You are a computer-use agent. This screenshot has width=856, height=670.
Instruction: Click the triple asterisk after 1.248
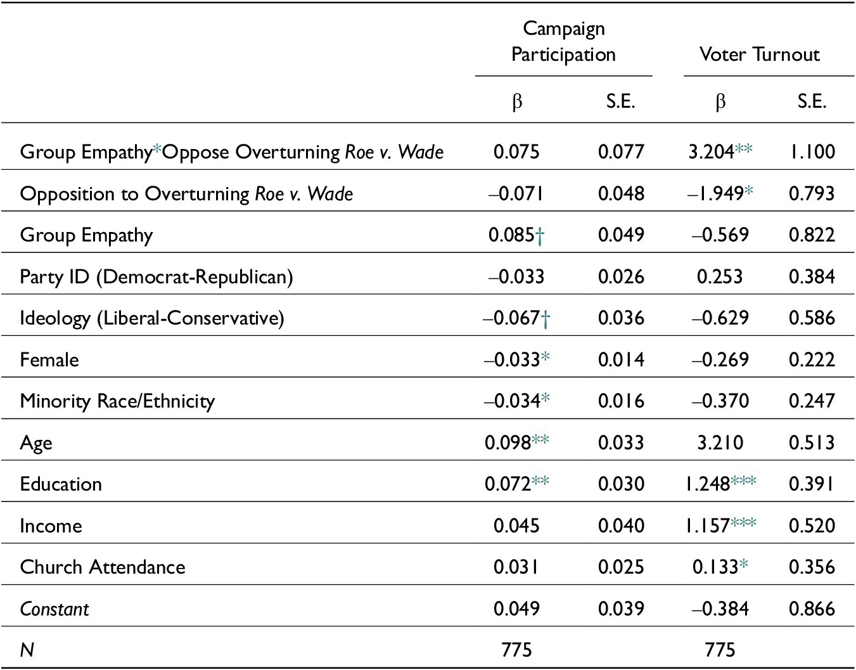tap(743, 482)
